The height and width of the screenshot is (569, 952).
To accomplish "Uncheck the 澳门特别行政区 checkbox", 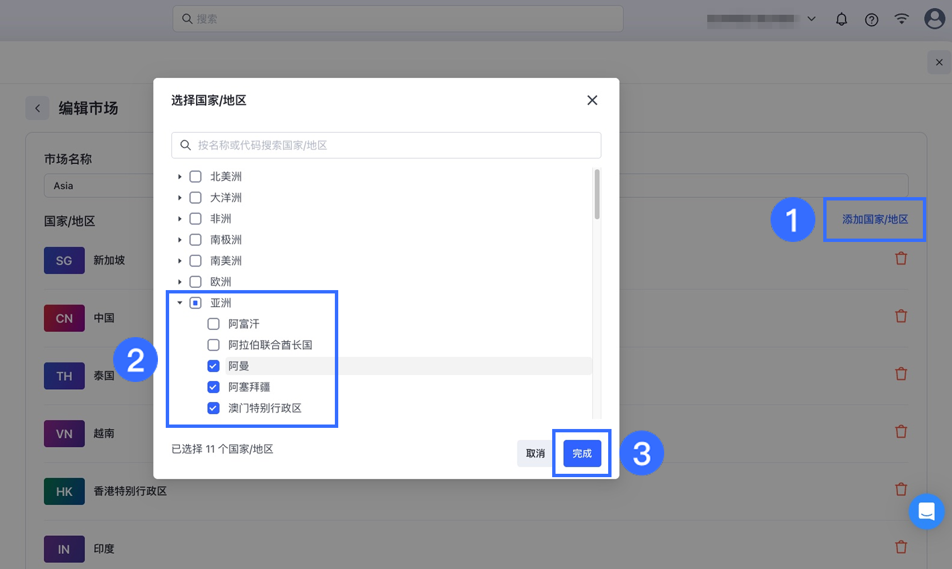I will click(x=213, y=408).
